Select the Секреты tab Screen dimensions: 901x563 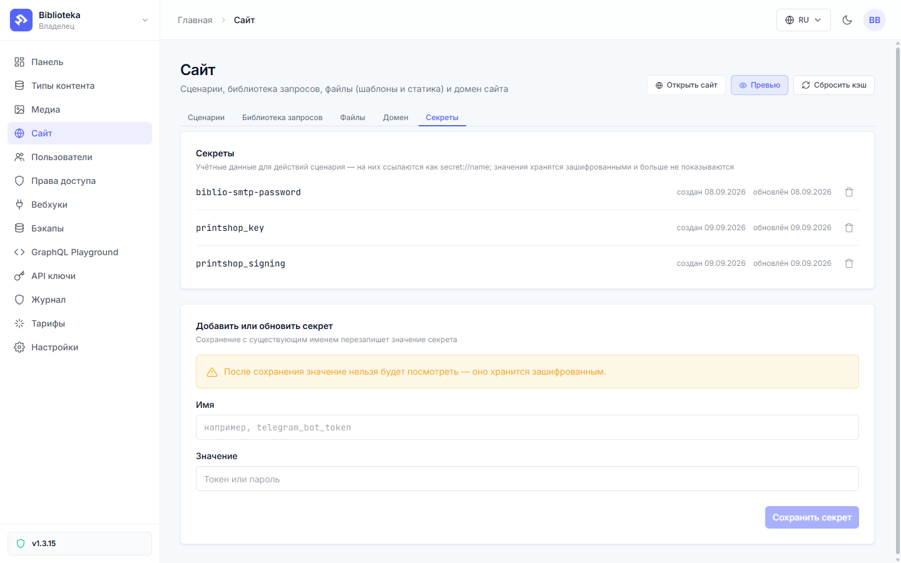coord(442,118)
